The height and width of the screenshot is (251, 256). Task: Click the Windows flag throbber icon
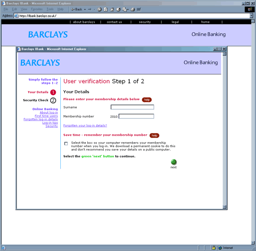point(250,10)
